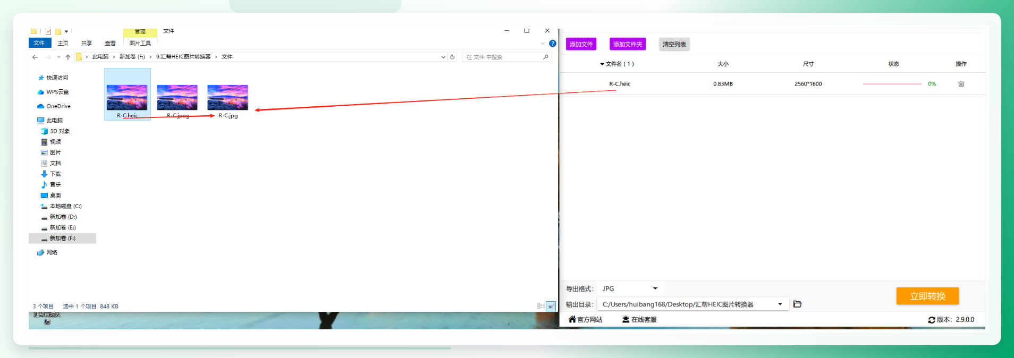
Task: Select 新加卷 (E:) drive in sidebar
Action: click(x=58, y=227)
